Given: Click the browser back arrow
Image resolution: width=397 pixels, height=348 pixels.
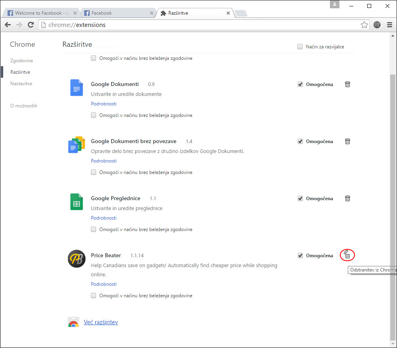Looking at the screenshot, I should pyautogui.click(x=8, y=25).
